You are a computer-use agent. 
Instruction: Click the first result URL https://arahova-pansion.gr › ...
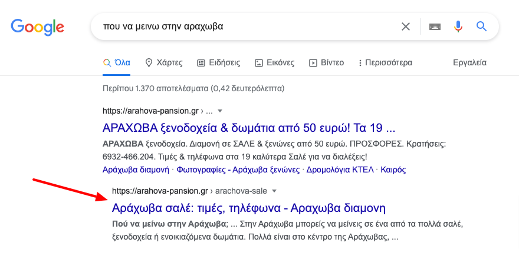(157, 111)
